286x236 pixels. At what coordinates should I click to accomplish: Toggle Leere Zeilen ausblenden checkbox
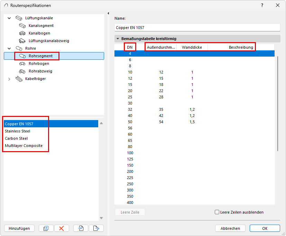click(217, 212)
